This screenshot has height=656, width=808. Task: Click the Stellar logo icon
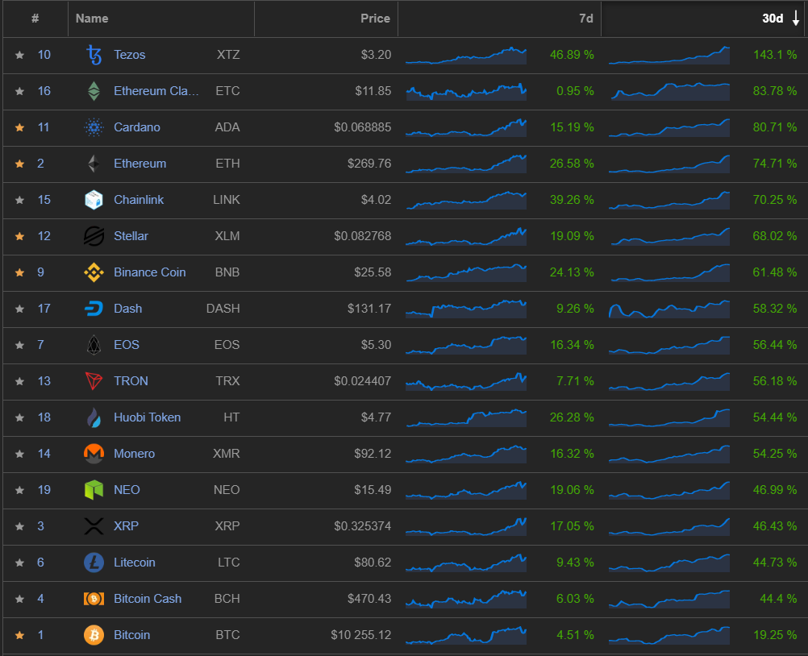coord(94,236)
